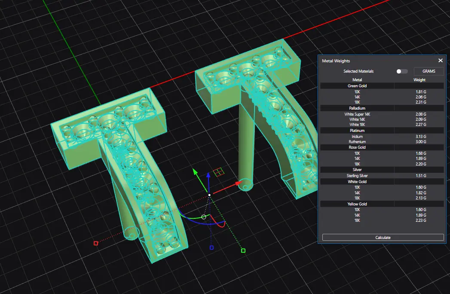Click the white gizmo origin point

pyautogui.click(x=209, y=195)
